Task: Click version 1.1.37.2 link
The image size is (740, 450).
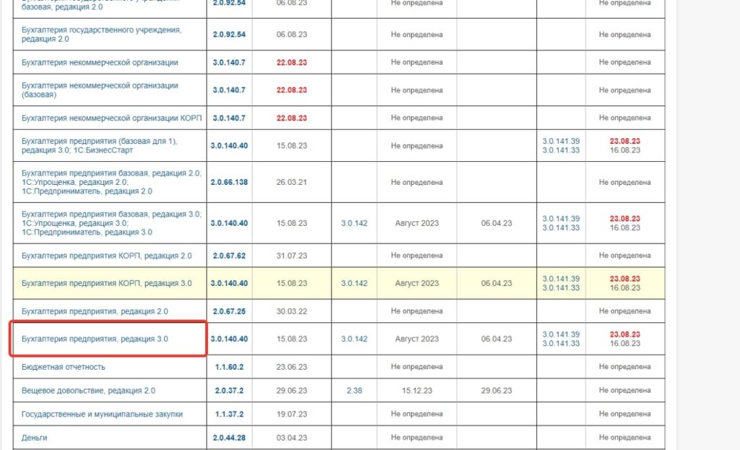Action: (x=229, y=414)
